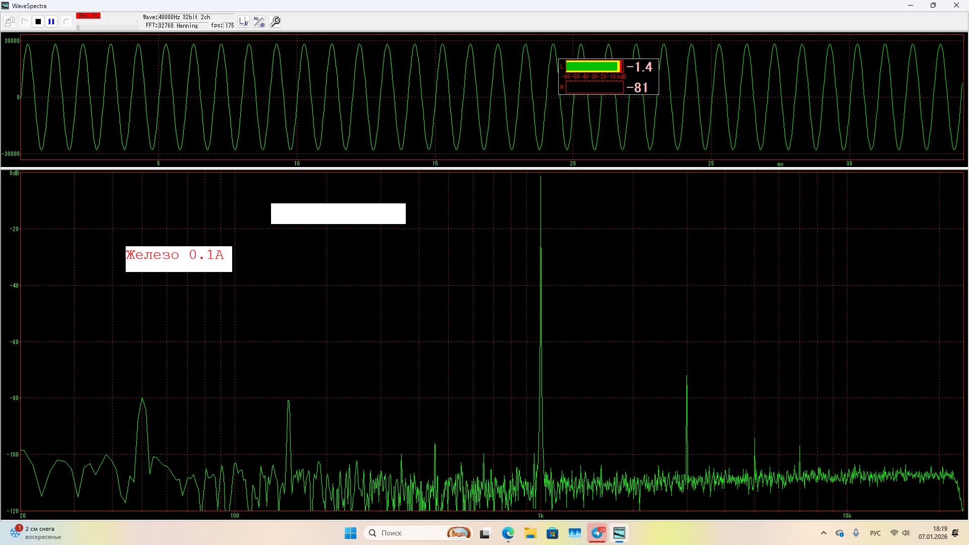
Task: Open Microsoft Edge from the taskbar
Action: [508, 533]
